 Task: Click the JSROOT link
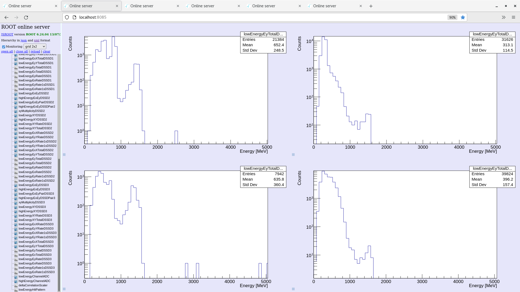click(7, 34)
